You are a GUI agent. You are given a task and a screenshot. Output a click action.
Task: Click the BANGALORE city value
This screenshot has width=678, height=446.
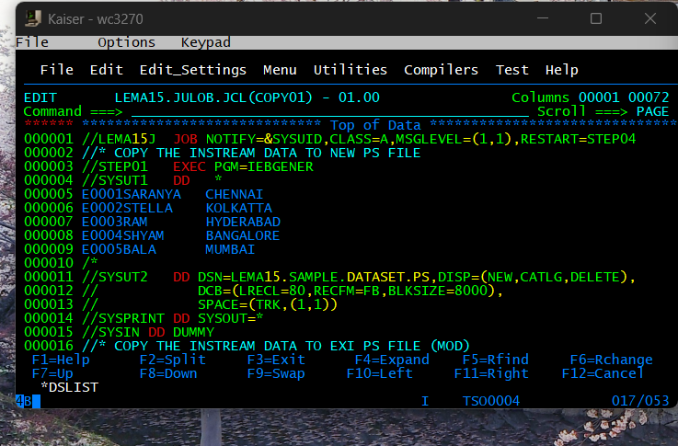click(x=243, y=235)
